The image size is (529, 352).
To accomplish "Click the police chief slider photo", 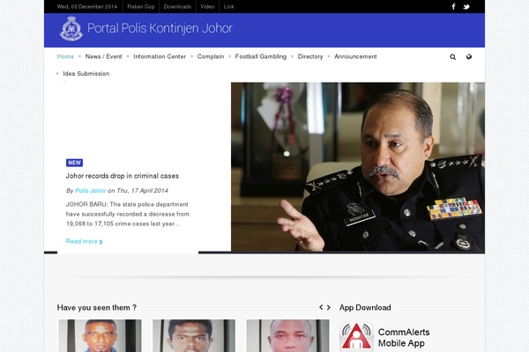I will (x=358, y=167).
